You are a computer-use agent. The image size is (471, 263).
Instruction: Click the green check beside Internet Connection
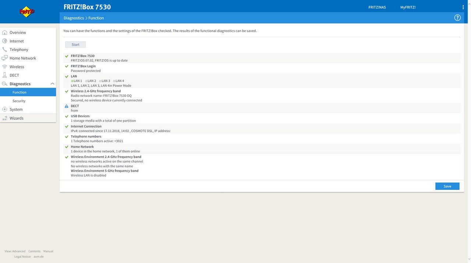67,126
